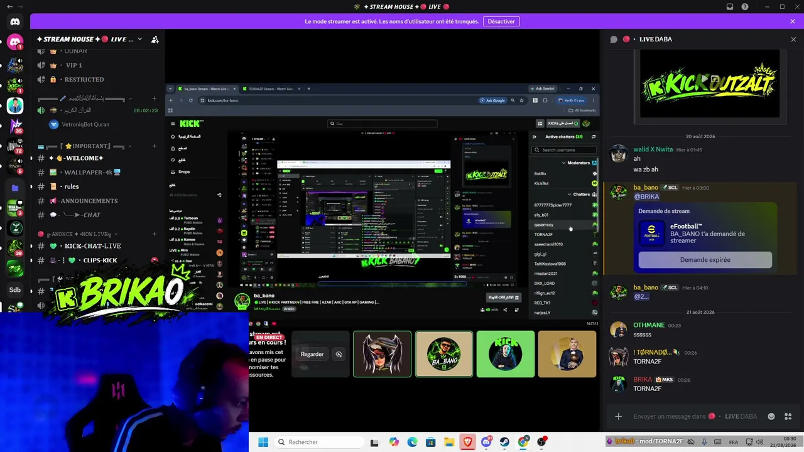Click the @BRIKA mention in chat
The image size is (804, 452).
coord(646,196)
